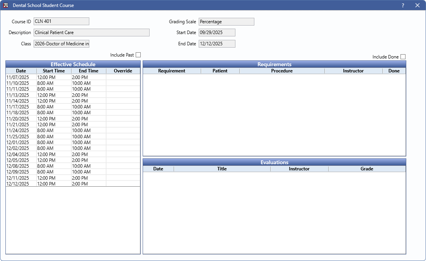This screenshot has height=261, width=426.
Task: Click the Help question mark button
Action: [403, 5]
